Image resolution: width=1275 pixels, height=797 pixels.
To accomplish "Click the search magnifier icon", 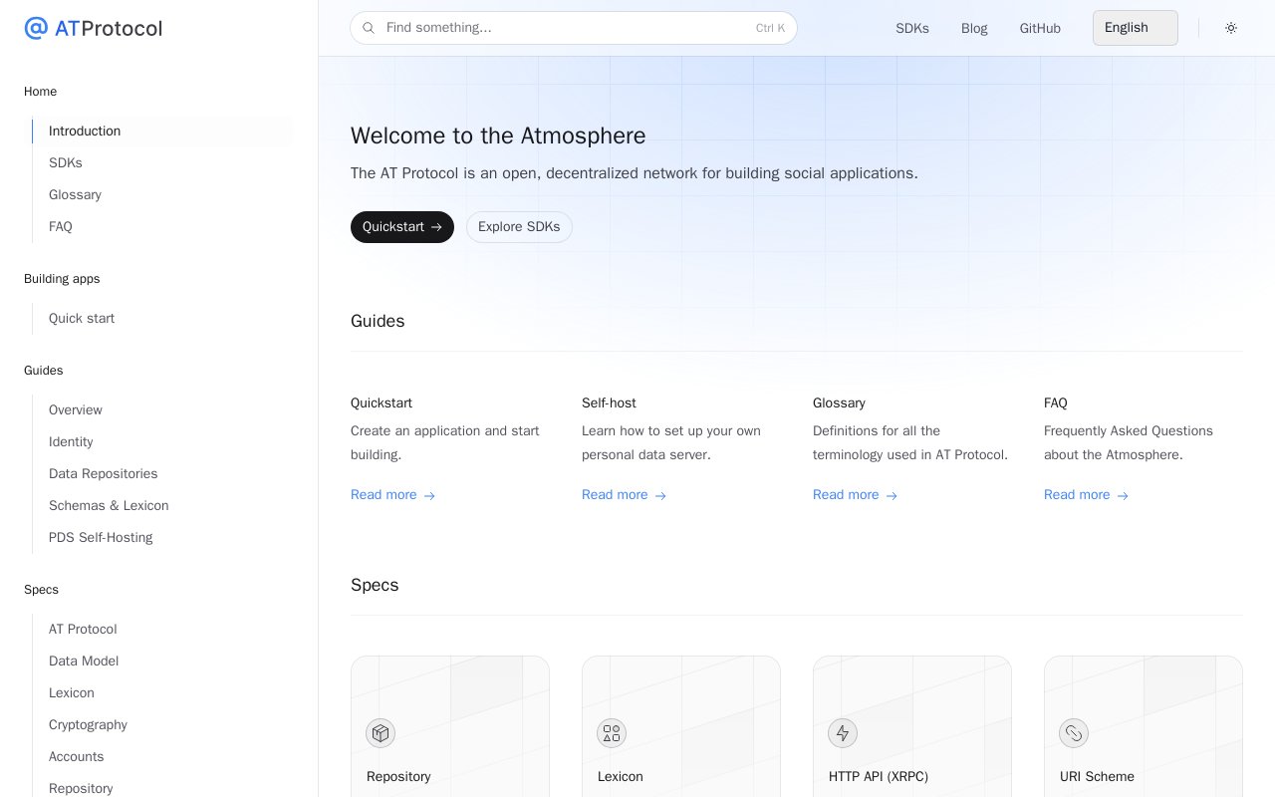I will pyautogui.click(x=369, y=28).
